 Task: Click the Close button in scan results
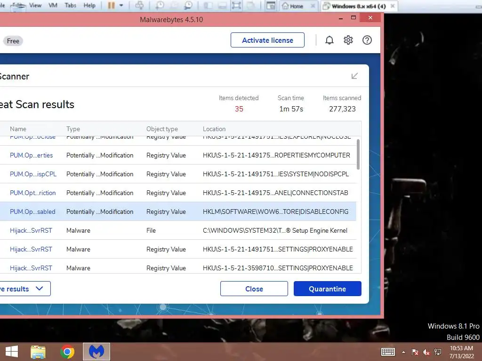pos(254,289)
